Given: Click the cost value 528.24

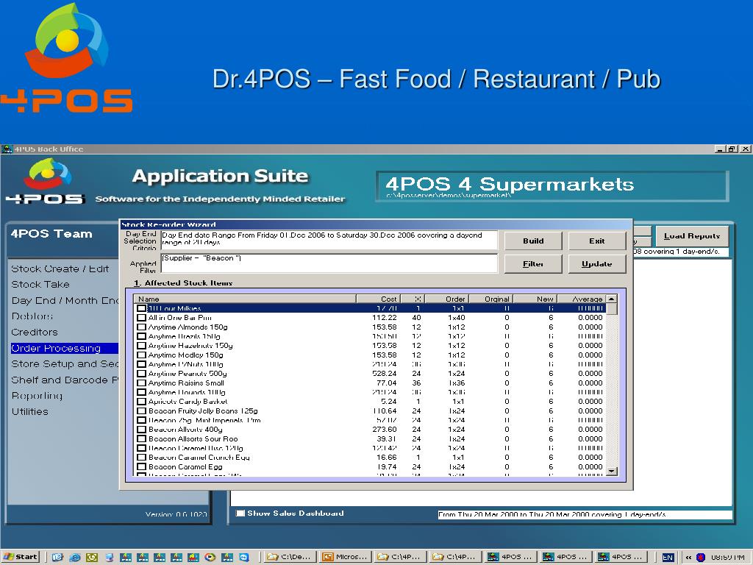Looking at the screenshot, I should pyautogui.click(x=384, y=373).
